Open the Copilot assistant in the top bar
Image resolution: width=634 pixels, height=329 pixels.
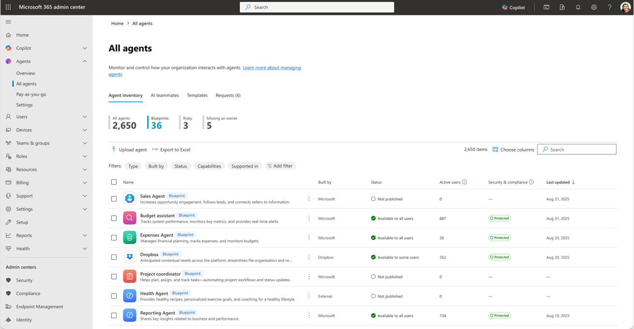coord(513,7)
